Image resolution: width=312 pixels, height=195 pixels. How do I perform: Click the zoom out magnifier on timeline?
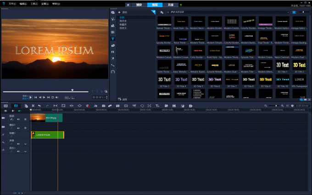click(266, 106)
